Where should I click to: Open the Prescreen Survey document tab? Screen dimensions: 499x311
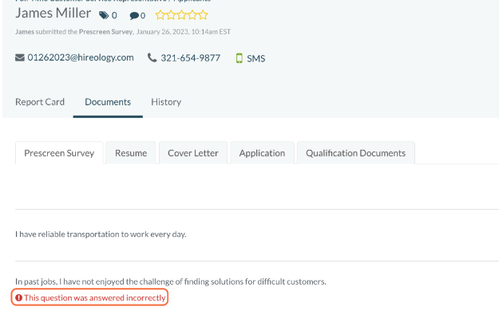(59, 153)
